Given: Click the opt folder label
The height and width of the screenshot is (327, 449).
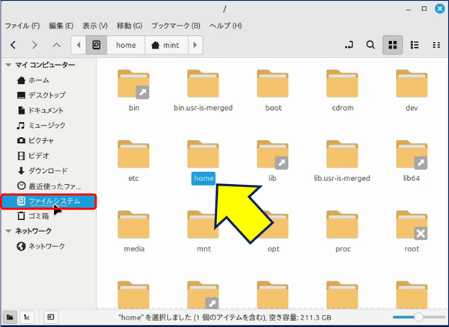Looking at the screenshot, I should [x=273, y=249].
